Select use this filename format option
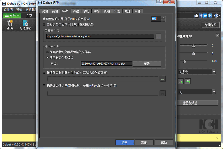 [x=47, y=58]
